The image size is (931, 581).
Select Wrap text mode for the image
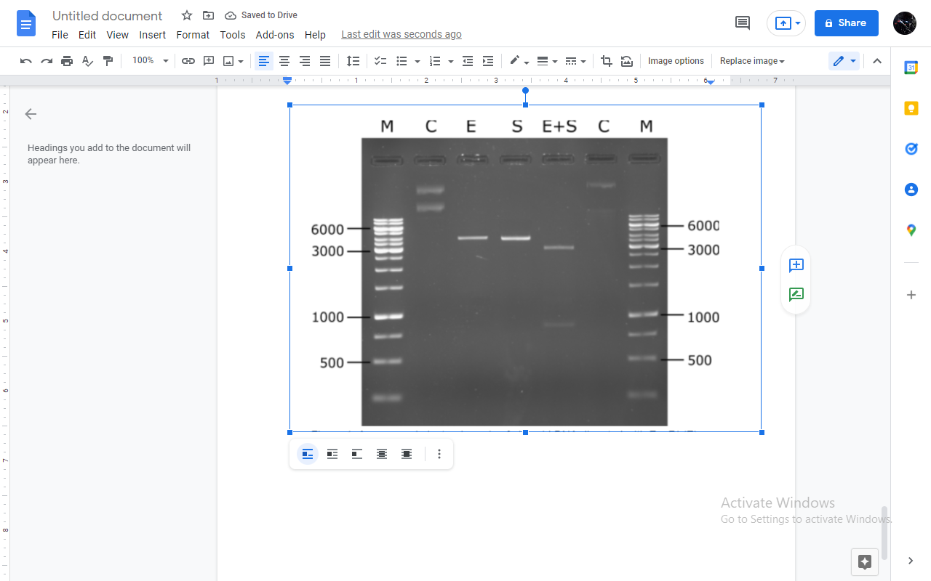click(x=332, y=453)
